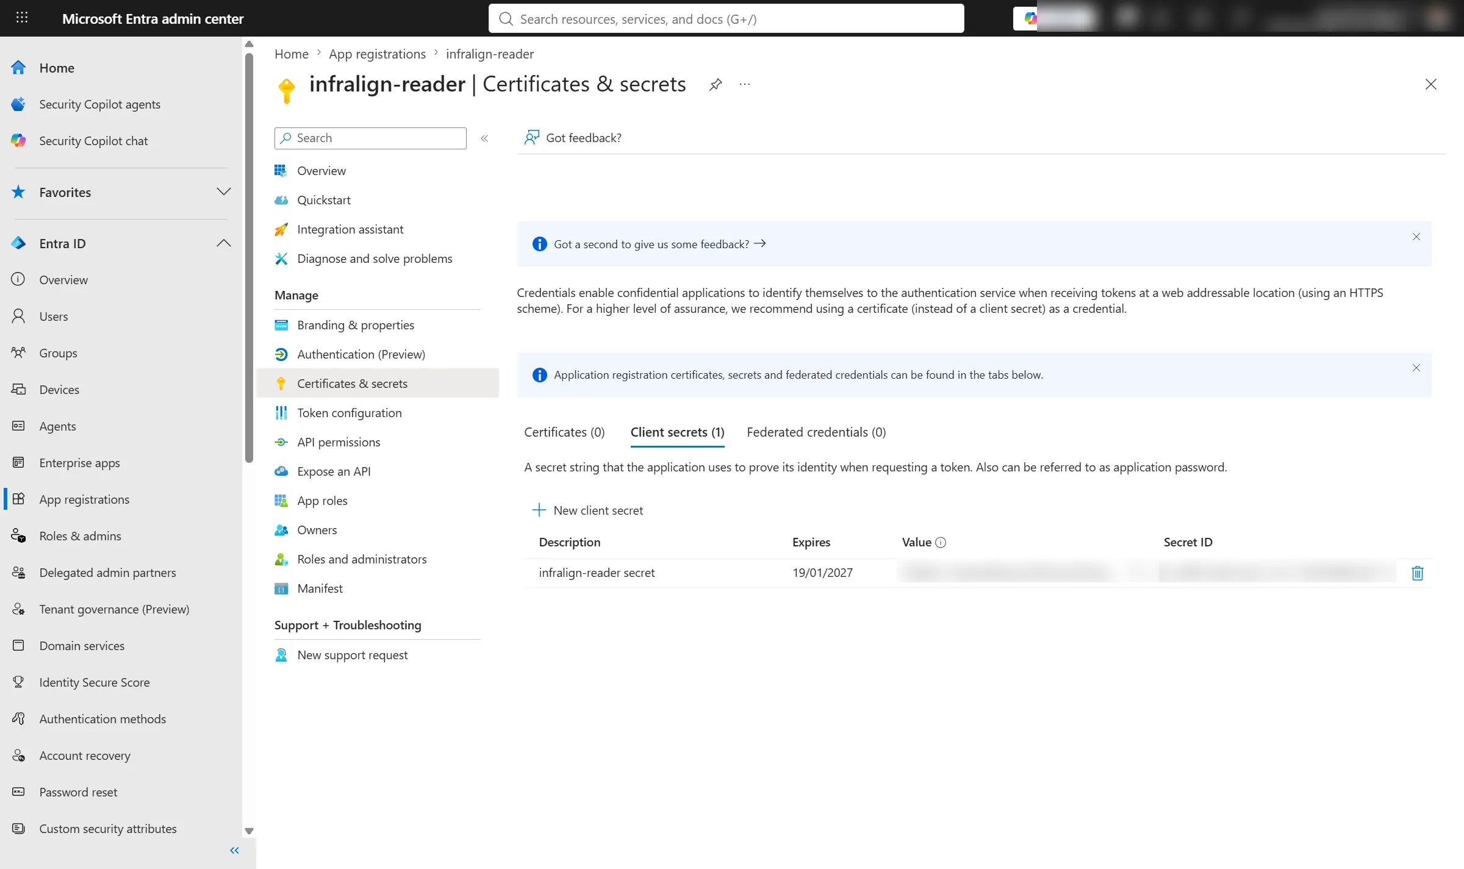Open Security Copilot agents icon

click(x=18, y=104)
